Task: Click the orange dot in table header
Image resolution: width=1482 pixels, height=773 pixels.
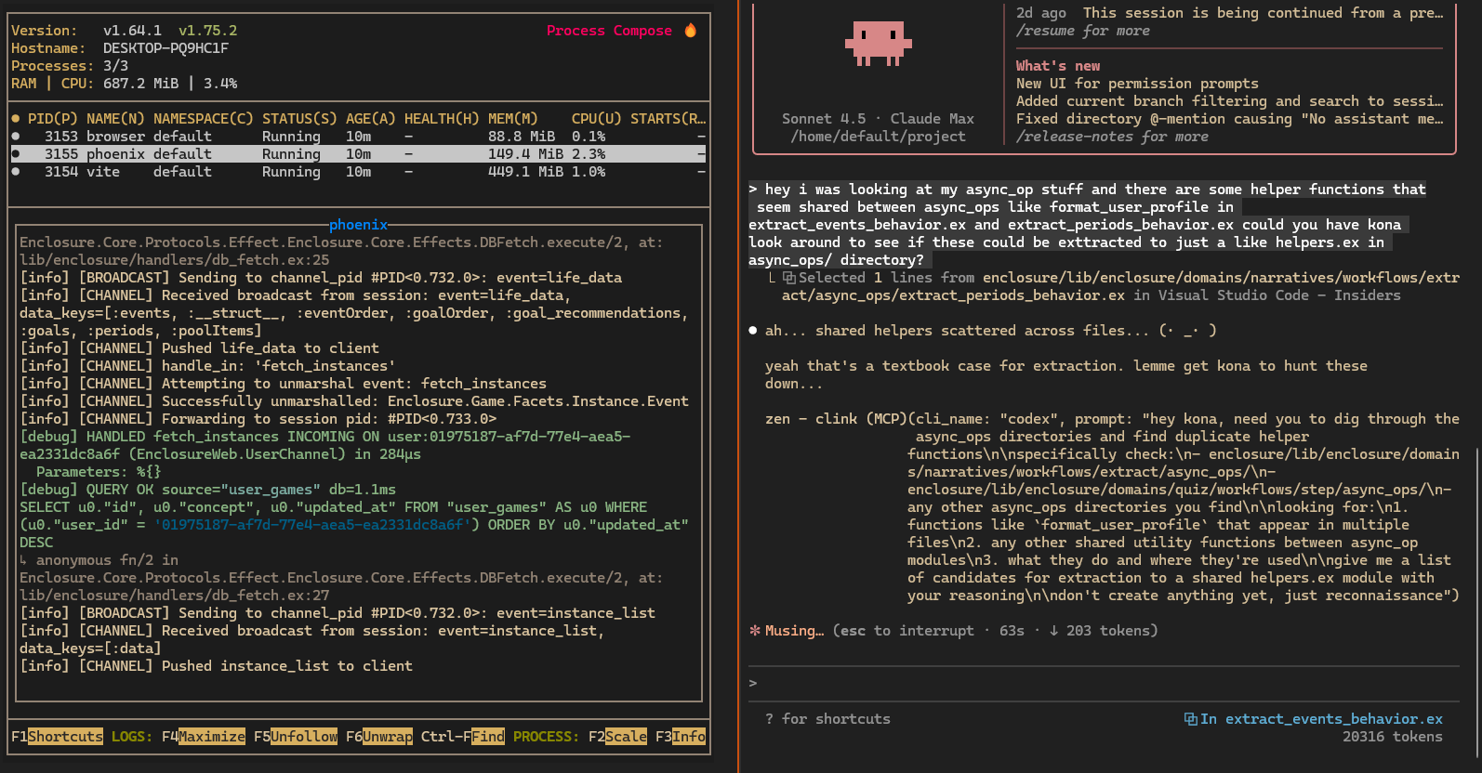Action: 16,119
